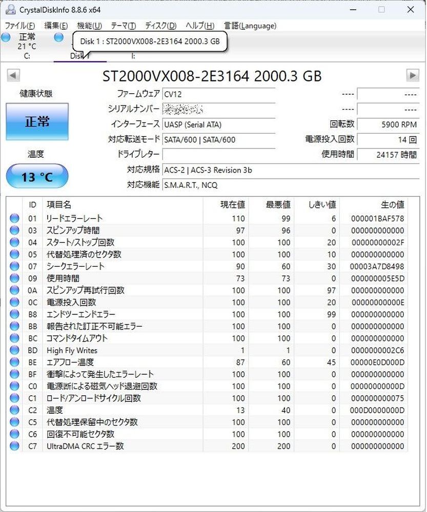427x512 pixels.
Task: Click status orb in row C0 電源断による磁気ヘッド退避回数
Action: [x=14, y=386]
